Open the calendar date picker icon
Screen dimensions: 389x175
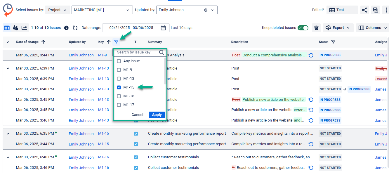tap(163, 28)
